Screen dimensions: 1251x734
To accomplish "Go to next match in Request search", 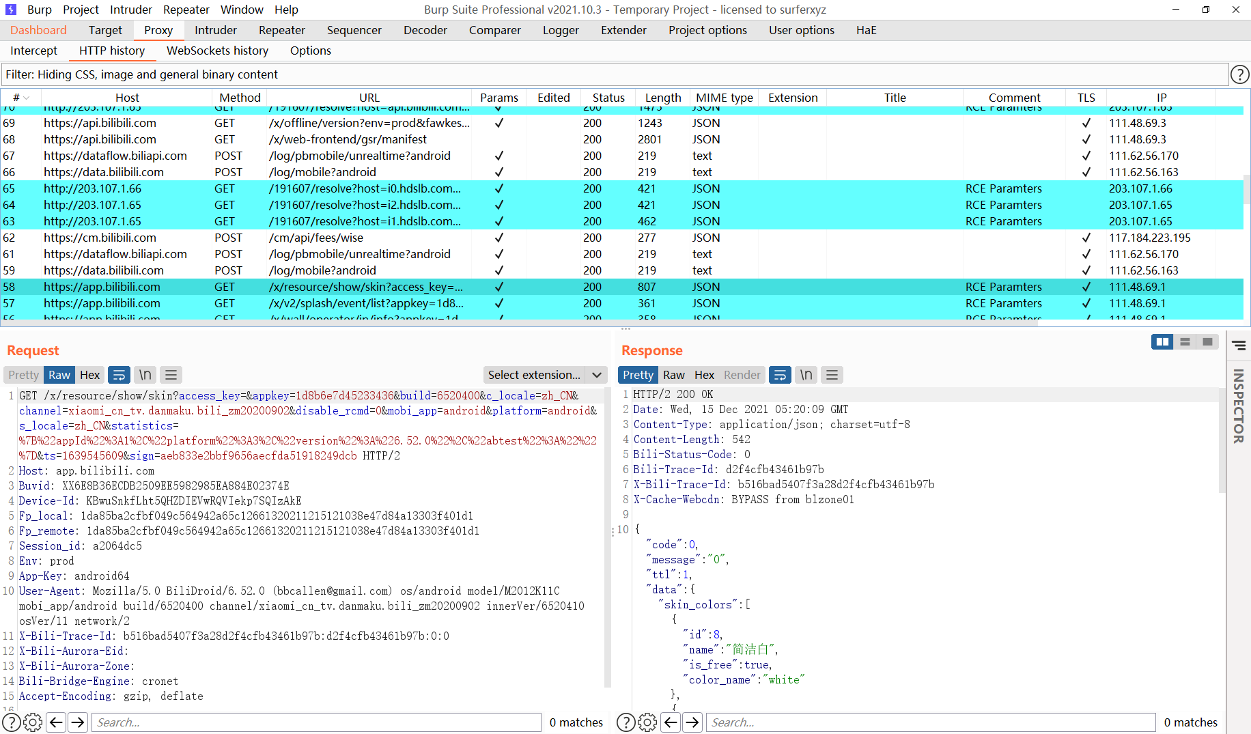I will (79, 722).
